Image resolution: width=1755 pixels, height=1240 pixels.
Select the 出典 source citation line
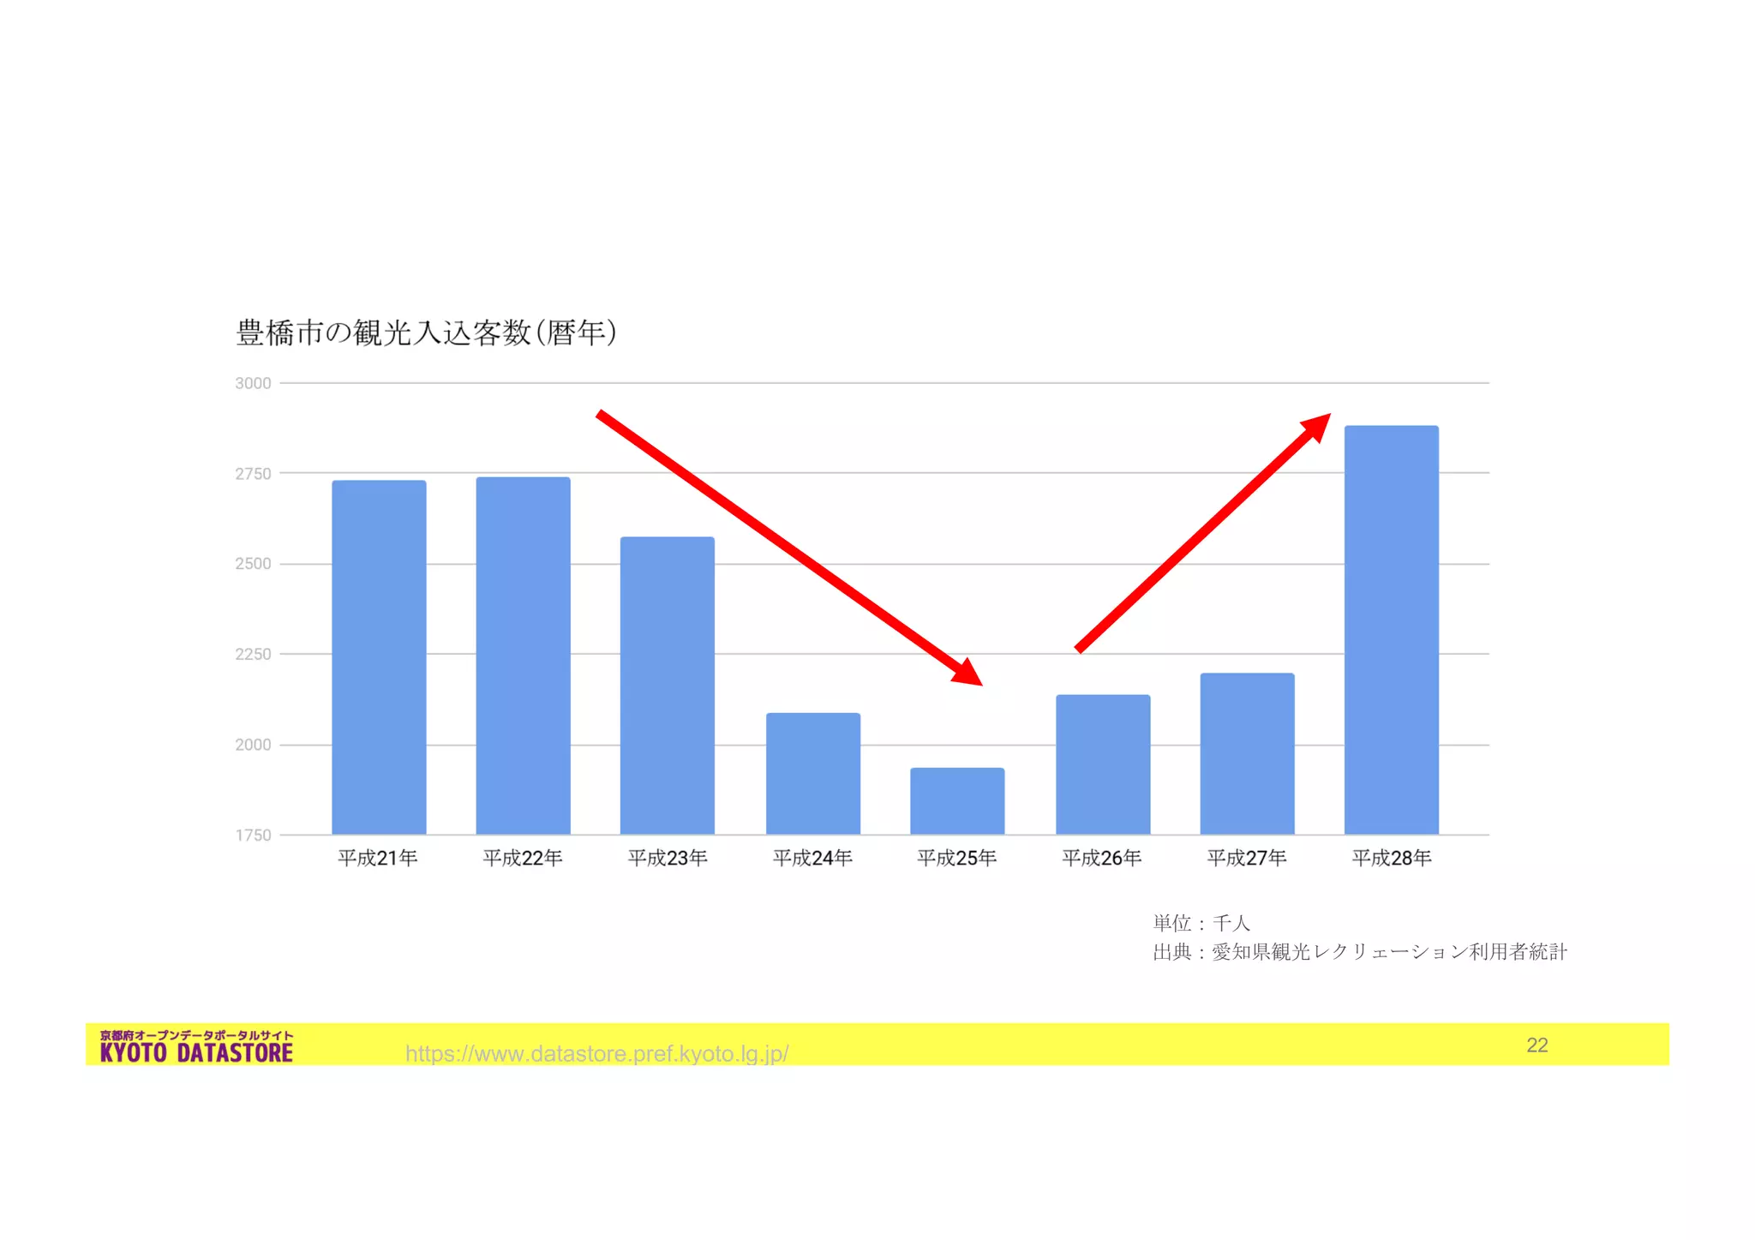1360,952
